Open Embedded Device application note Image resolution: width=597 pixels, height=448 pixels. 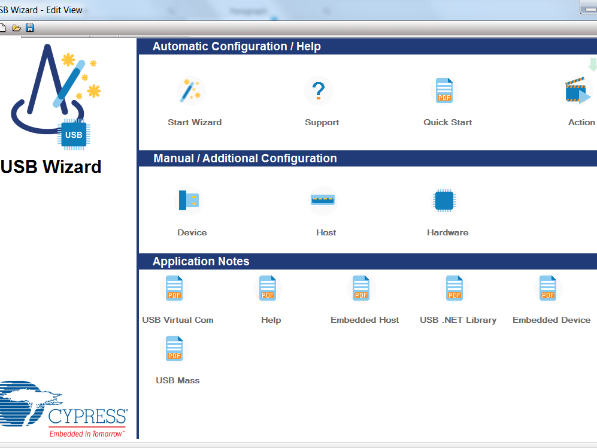[548, 289]
